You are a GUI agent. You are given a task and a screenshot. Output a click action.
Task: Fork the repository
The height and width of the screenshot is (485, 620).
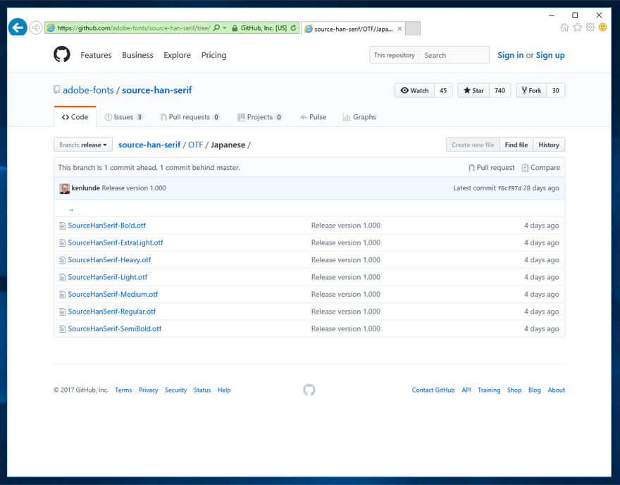pos(531,91)
